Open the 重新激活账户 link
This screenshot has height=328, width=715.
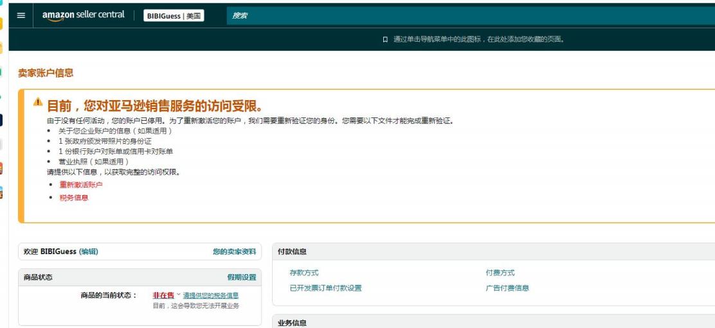click(80, 185)
